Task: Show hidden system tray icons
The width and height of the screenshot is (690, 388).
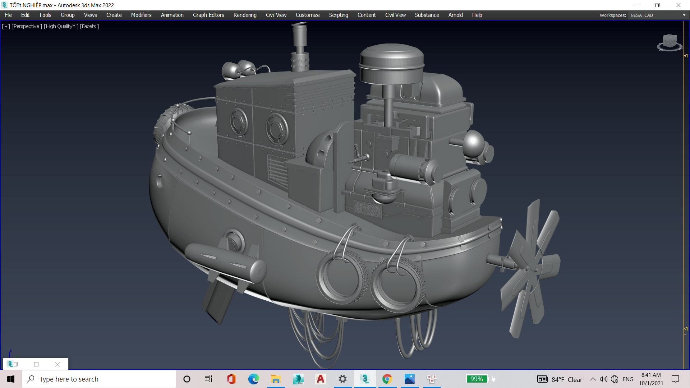Action: (593, 379)
